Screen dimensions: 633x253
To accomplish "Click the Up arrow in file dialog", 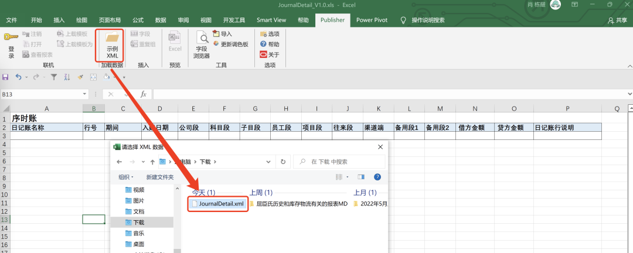I will [x=152, y=162].
